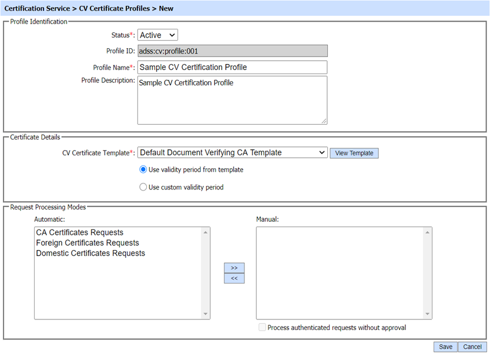
Task: Cancel the profile creation
Action: [x=472, y=347]
